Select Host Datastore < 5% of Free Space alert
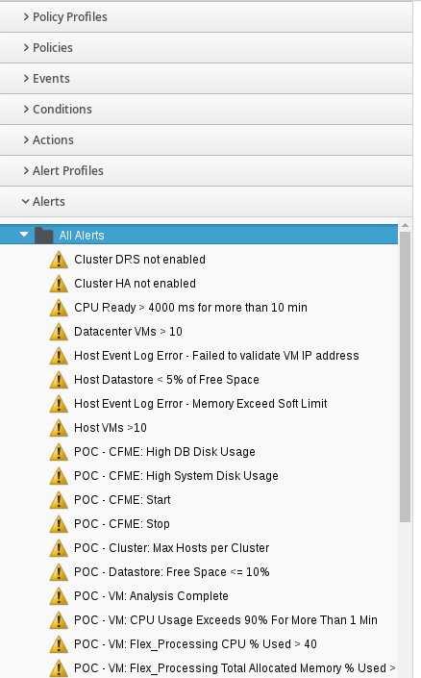This screenshot has width=421, height=678. [166, 380]
